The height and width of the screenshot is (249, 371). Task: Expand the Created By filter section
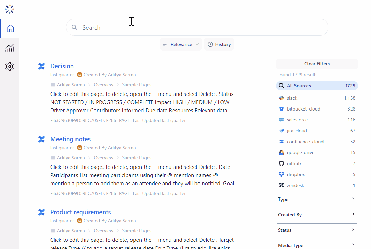[317, 215]
